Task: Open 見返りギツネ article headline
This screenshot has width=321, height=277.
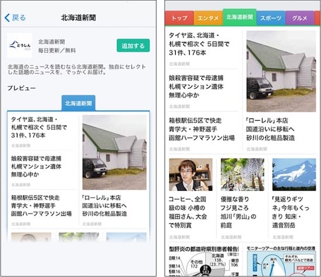Action: click(290, 212)
